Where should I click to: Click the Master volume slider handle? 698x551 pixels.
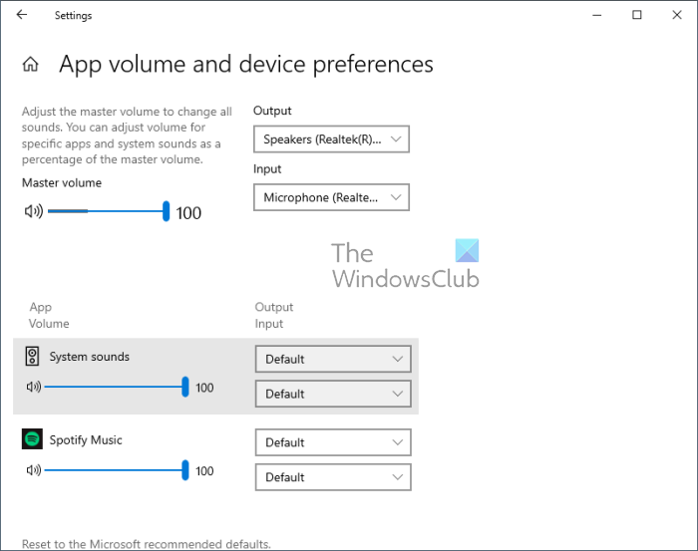pos(166,211)
